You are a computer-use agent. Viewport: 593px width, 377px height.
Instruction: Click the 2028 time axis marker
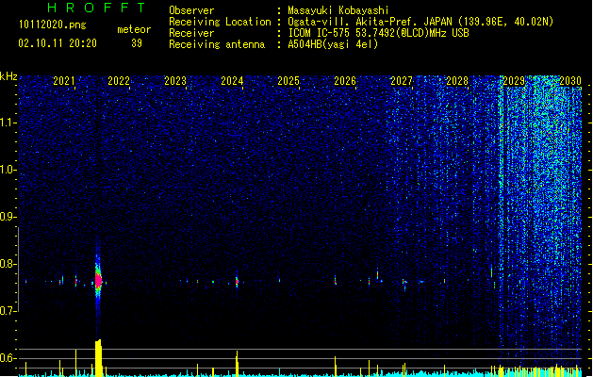457,81
